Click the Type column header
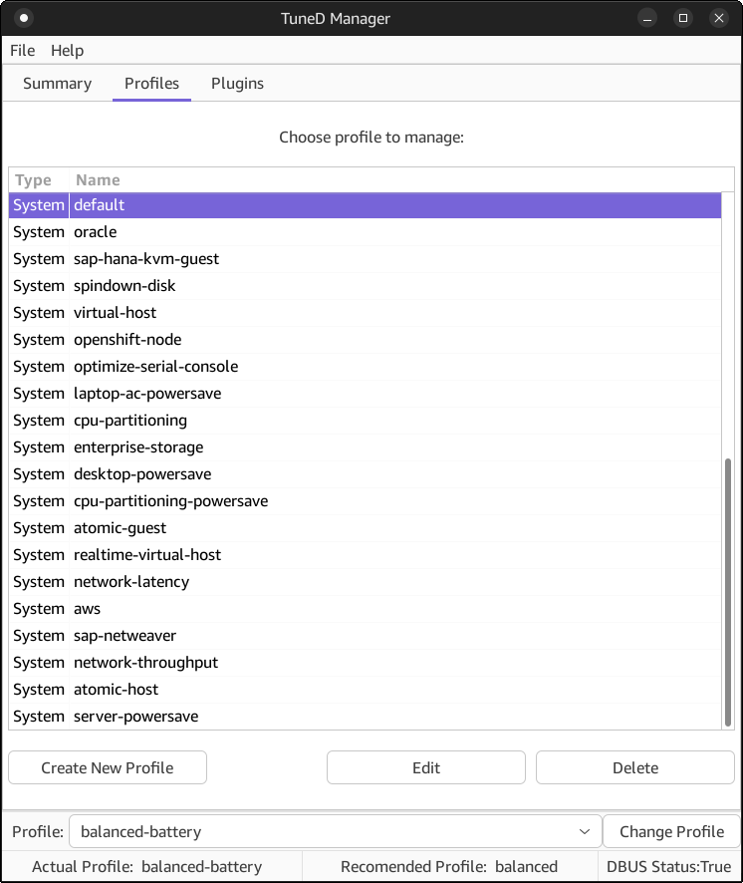743x883 pixels. [39, 180]
